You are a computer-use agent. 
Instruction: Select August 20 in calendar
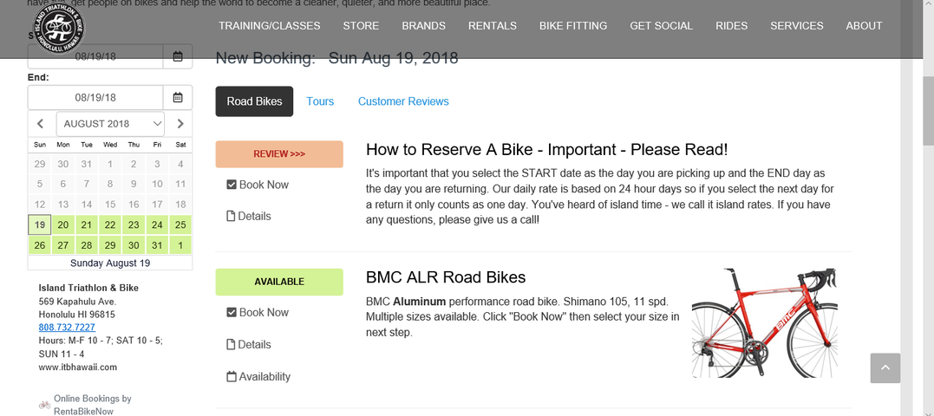coord(63,225)
